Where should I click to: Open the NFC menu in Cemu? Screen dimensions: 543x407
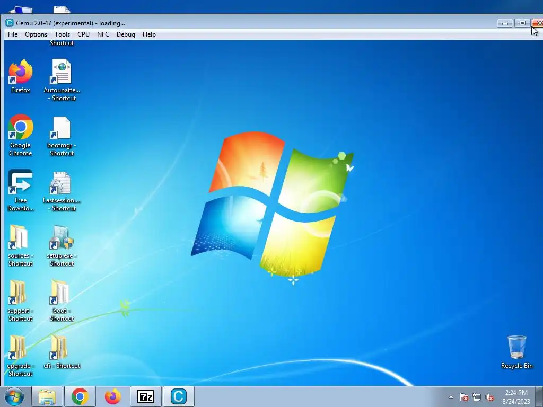[x=103, y=34]
